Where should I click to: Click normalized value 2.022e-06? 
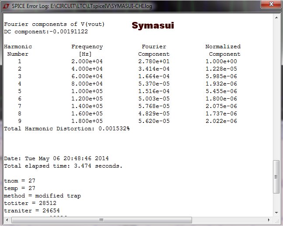(x=221, y=121)
